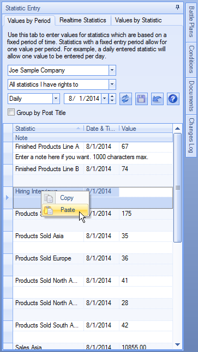Click the value 42 cell
198x352 pixels.
146,325
